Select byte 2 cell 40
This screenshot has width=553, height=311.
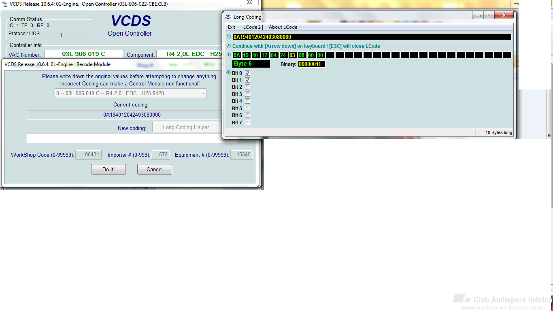[255, 55]
